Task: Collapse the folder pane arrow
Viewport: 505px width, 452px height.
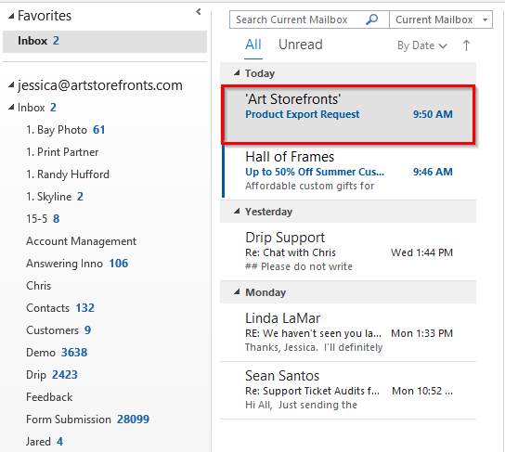Action: 199,12
